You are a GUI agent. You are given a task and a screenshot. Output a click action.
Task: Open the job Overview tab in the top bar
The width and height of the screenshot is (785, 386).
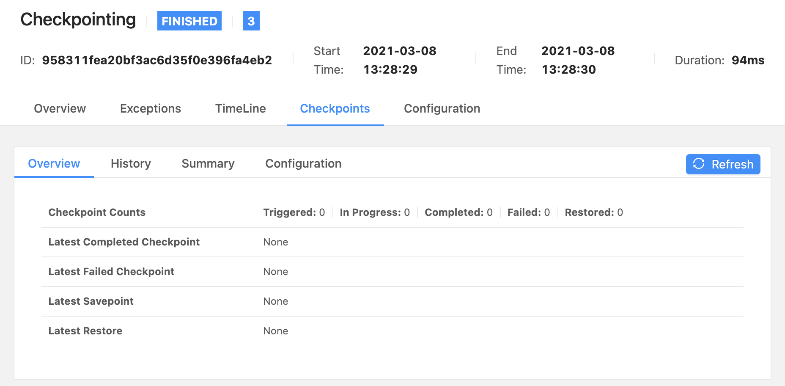point(60,109)
